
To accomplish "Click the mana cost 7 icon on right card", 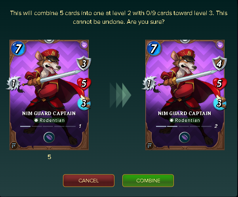I will point(154,48).
